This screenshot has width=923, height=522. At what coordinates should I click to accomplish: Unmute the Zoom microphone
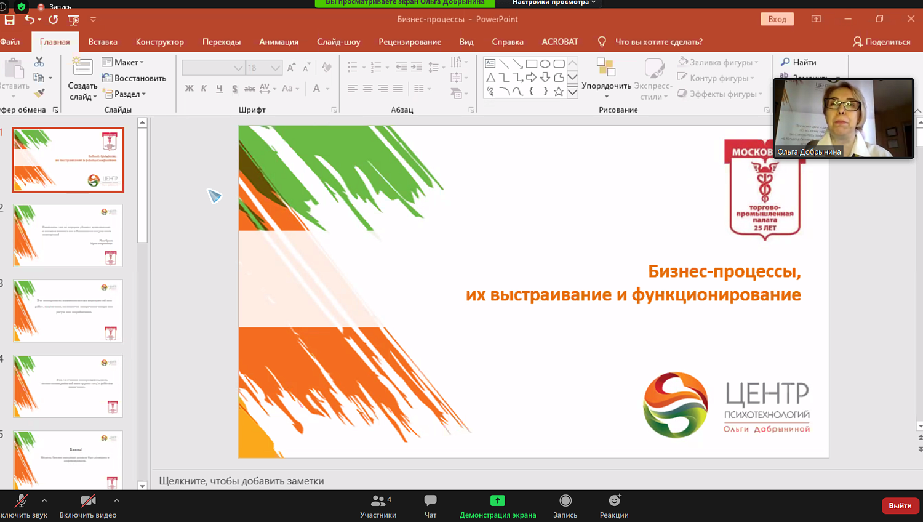(x=22, y=507)
